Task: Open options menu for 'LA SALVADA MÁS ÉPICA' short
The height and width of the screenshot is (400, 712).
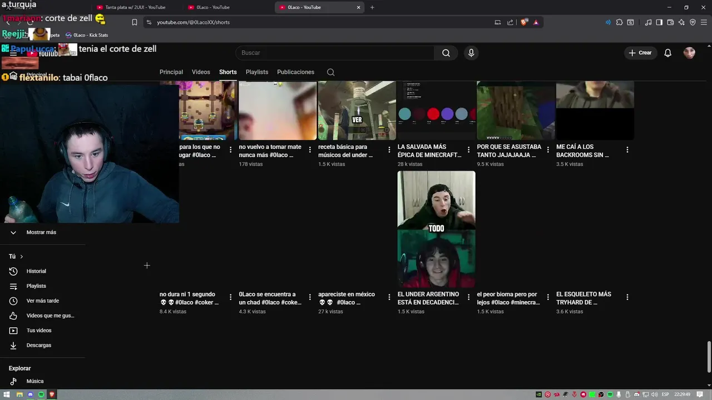Action: tap(468, 149)
